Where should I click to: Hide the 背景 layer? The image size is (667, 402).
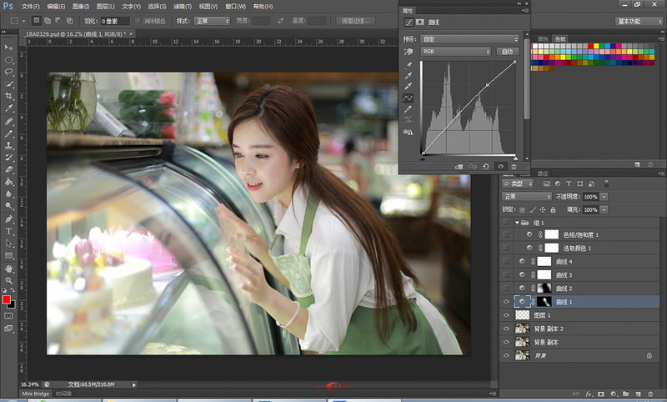506,355
